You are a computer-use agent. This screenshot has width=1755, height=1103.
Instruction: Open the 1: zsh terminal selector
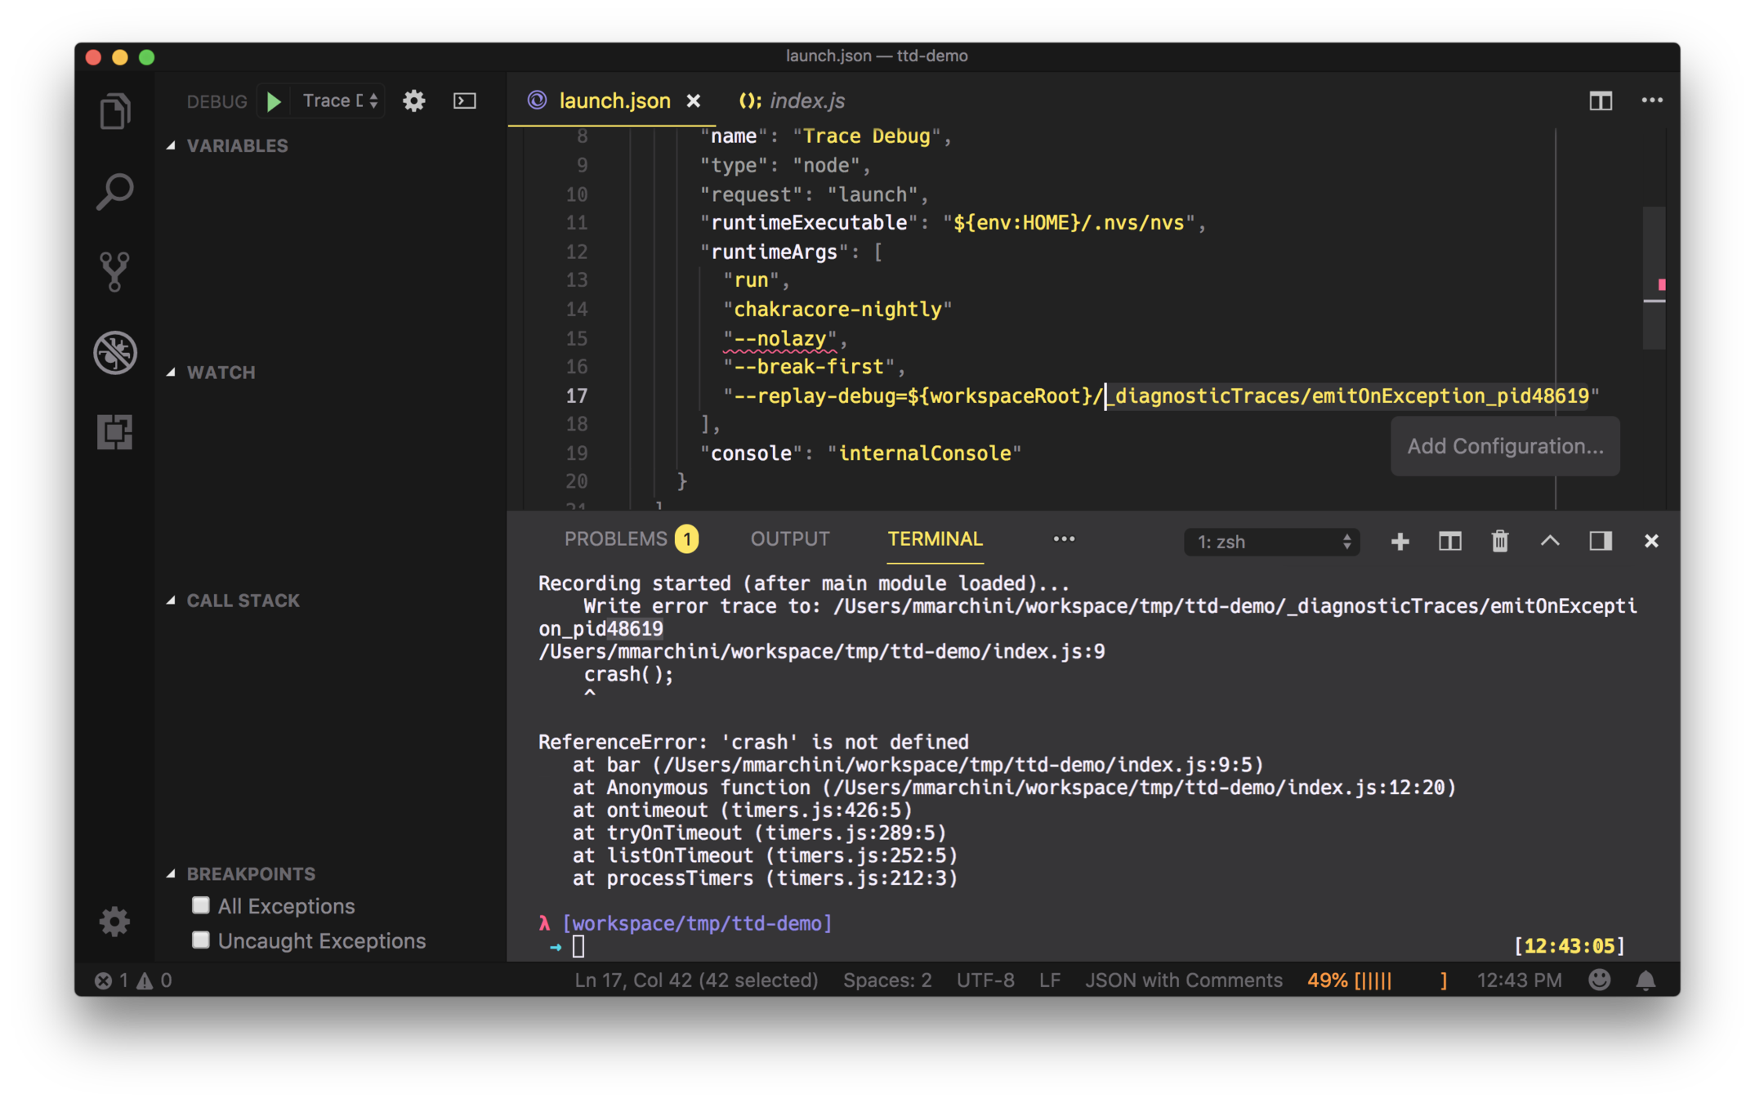1271,542
